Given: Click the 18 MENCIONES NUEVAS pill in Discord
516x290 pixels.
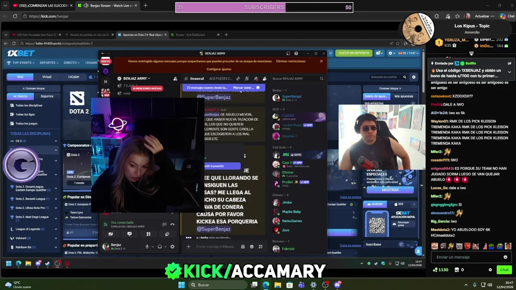Looking at the screenshot, I should coord(147,88).
